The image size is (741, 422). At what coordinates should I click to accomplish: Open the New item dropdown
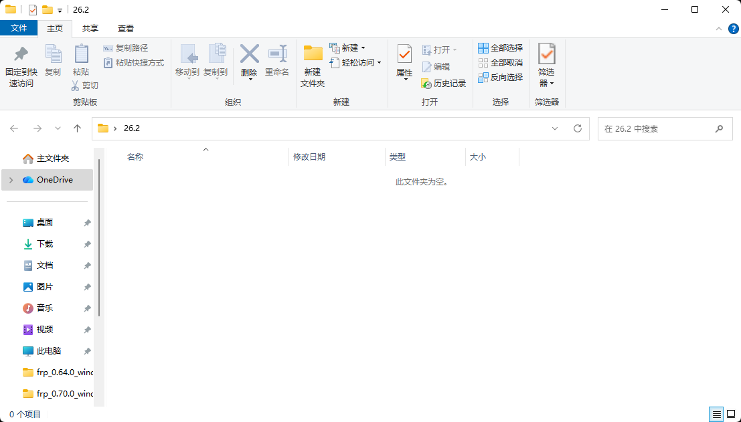pyautogui.click(x=348, y=48)
